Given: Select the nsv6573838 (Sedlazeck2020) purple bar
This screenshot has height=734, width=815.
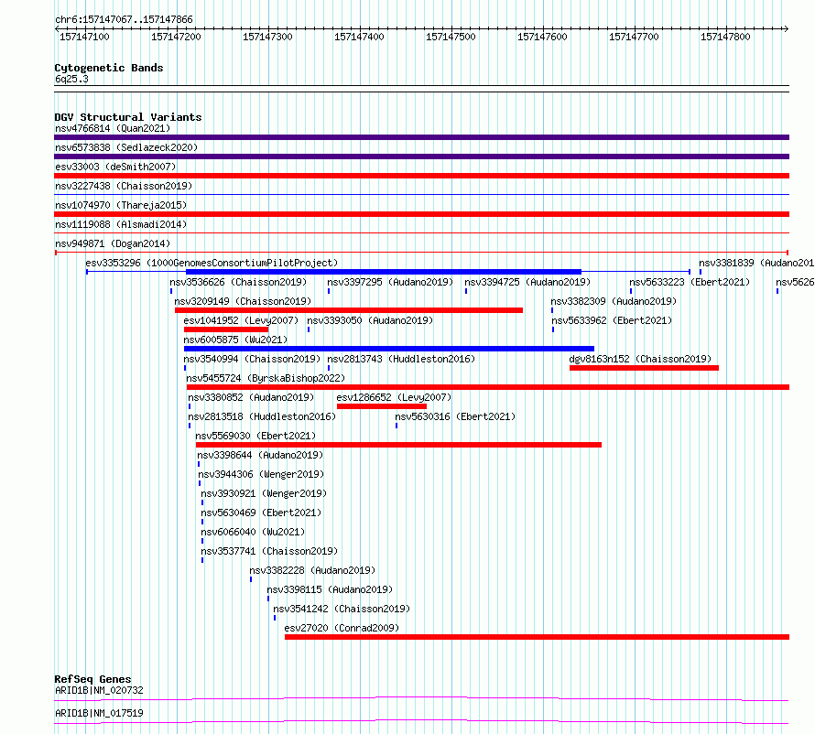Looking at the screenshot, I should [421, 157].
